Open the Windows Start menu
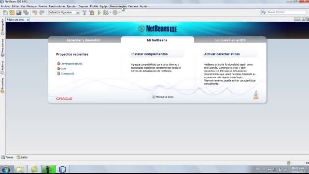Image resolution: width=309 pixels, height=174 pixels. [x=6, y=170]
